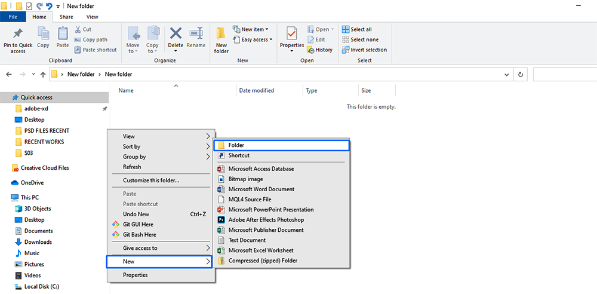Screen dimensions: 597x294
Task: Click the Copy icon in Clipboard group
Action: pyautogui.click(x=43, y=33)
